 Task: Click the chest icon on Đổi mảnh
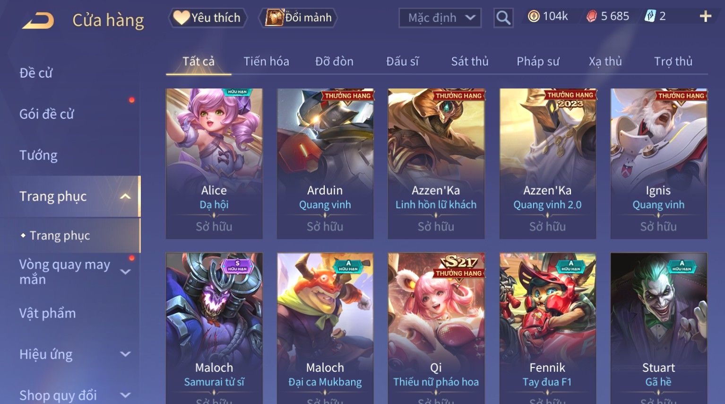click(274, 18)
